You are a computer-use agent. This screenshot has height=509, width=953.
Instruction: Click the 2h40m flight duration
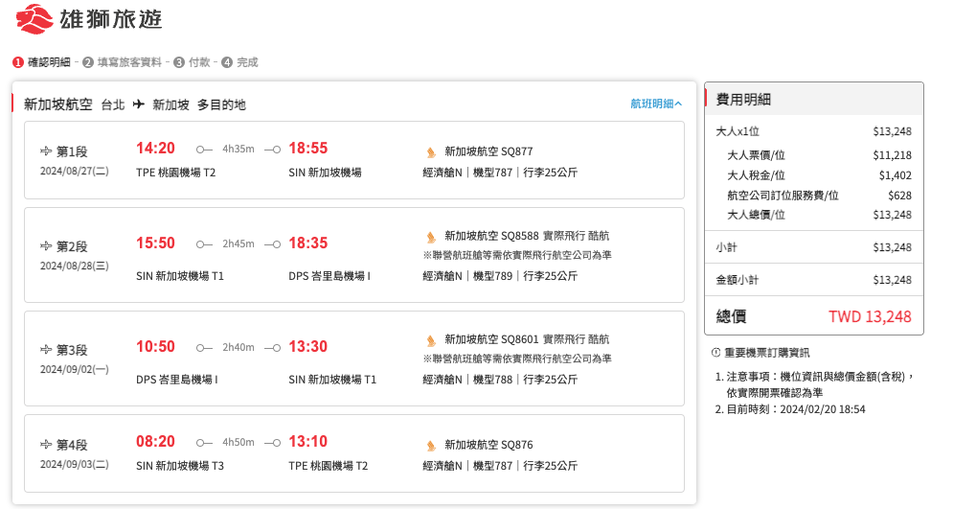[238, 347]
